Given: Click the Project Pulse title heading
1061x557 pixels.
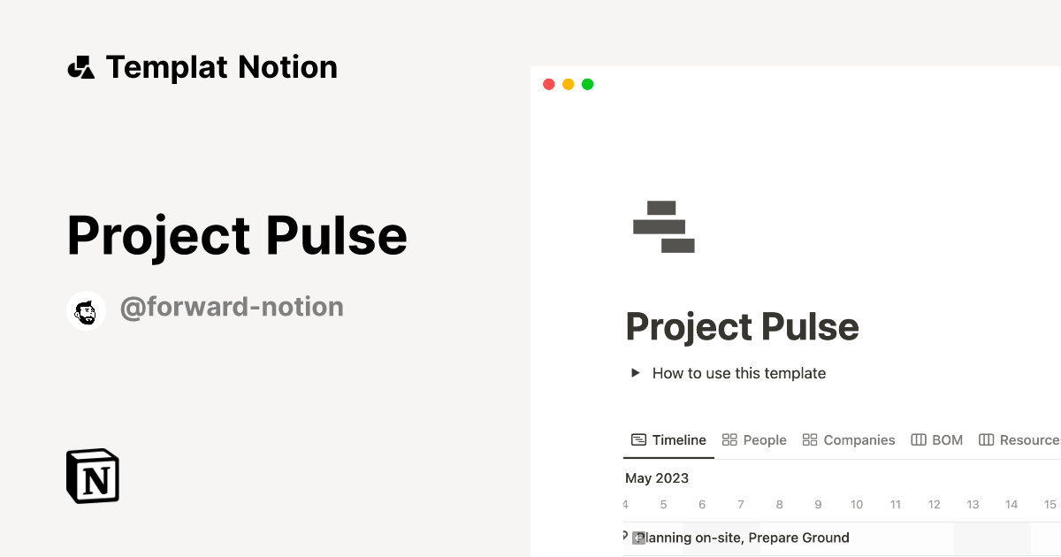Looking at the screenshot, I should coord(743,326).
